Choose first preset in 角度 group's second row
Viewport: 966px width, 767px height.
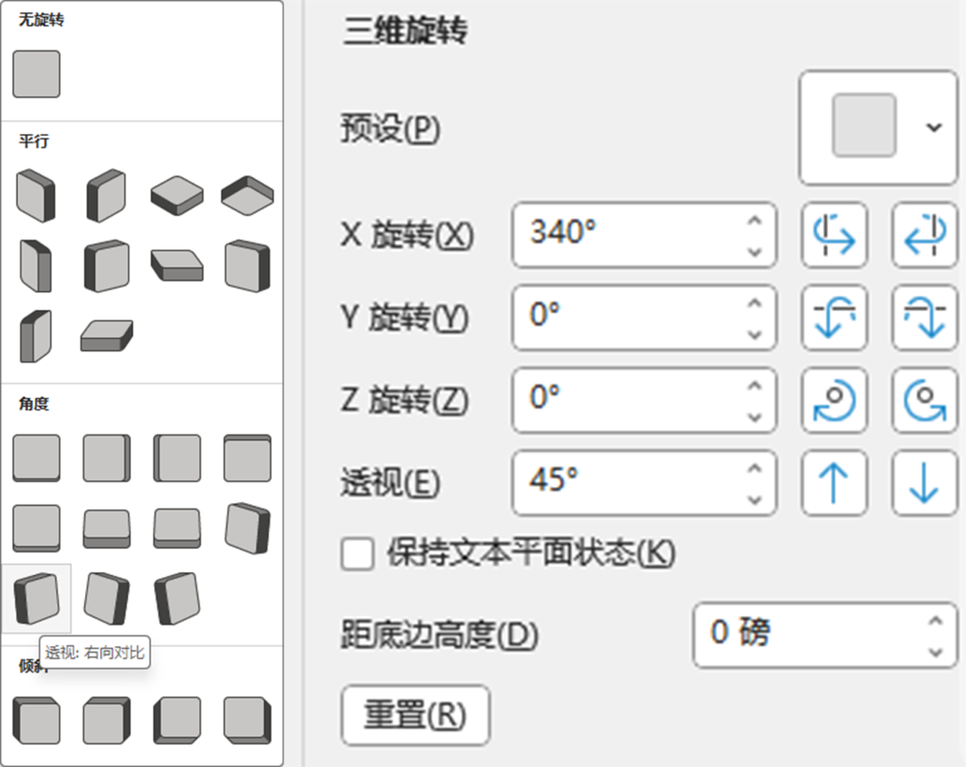pyautogui.click(x=37, y=528)
